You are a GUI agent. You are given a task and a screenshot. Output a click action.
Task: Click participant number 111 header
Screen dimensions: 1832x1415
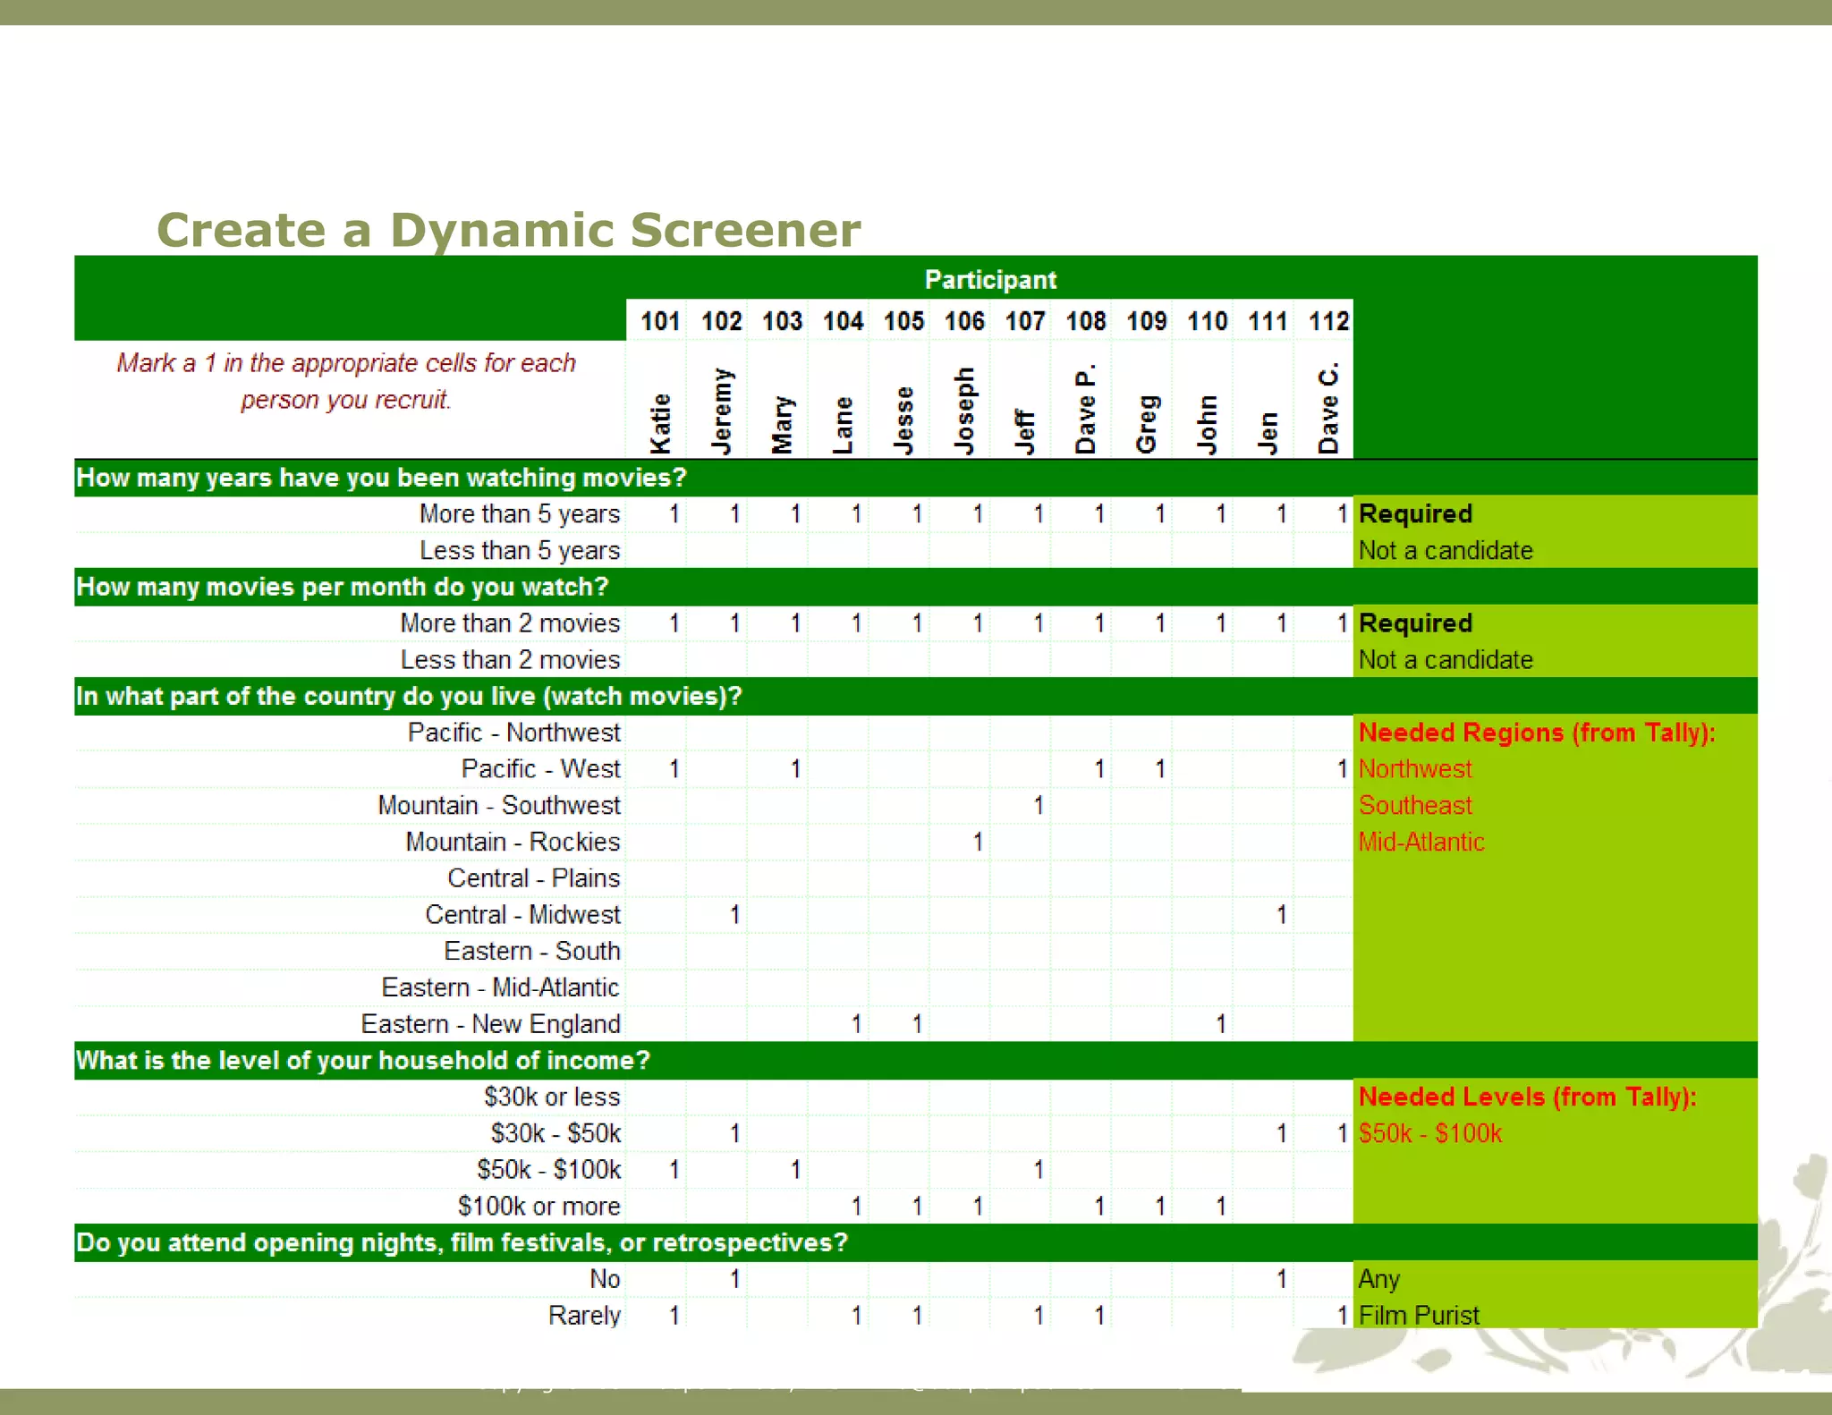1268,321
